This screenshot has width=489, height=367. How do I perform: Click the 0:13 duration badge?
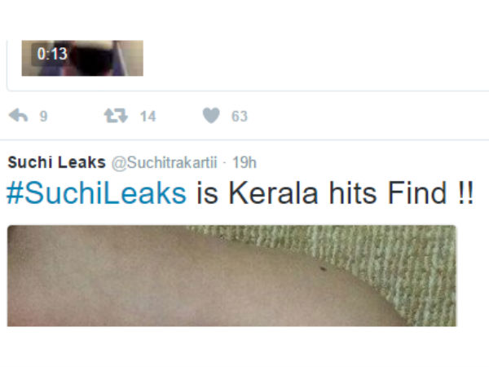(x=51, y=55)
